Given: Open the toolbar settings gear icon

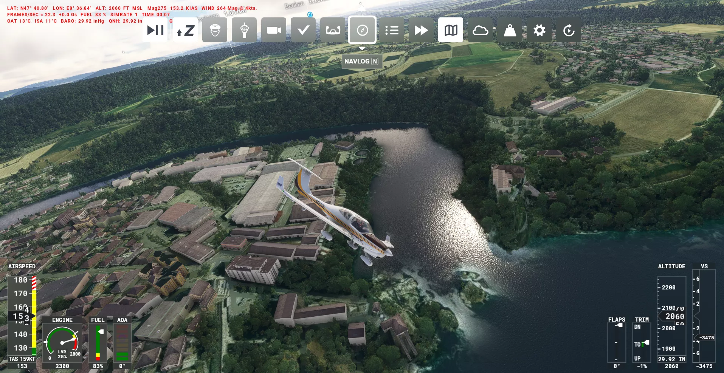Looking at the screenshot, I should click(539, 30).
